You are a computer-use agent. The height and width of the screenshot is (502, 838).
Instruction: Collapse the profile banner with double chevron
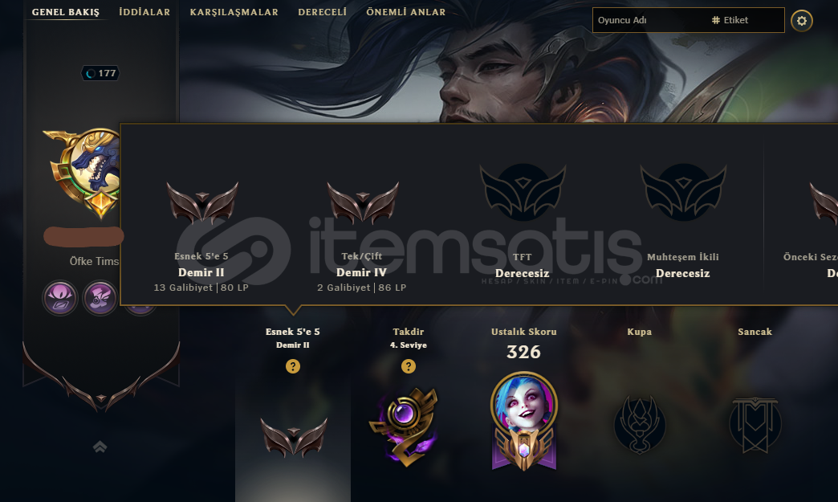pos(100,447)
